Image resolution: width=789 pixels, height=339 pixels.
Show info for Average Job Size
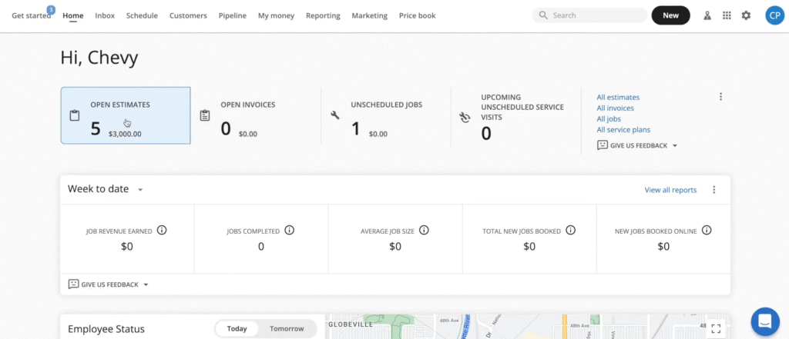(425, 230)
